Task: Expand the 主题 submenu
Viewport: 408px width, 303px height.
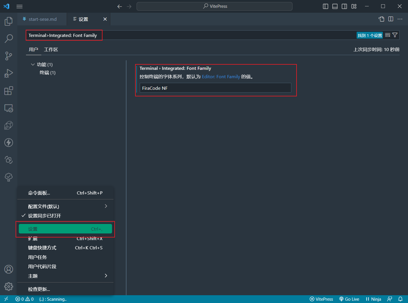Action: 65,276
